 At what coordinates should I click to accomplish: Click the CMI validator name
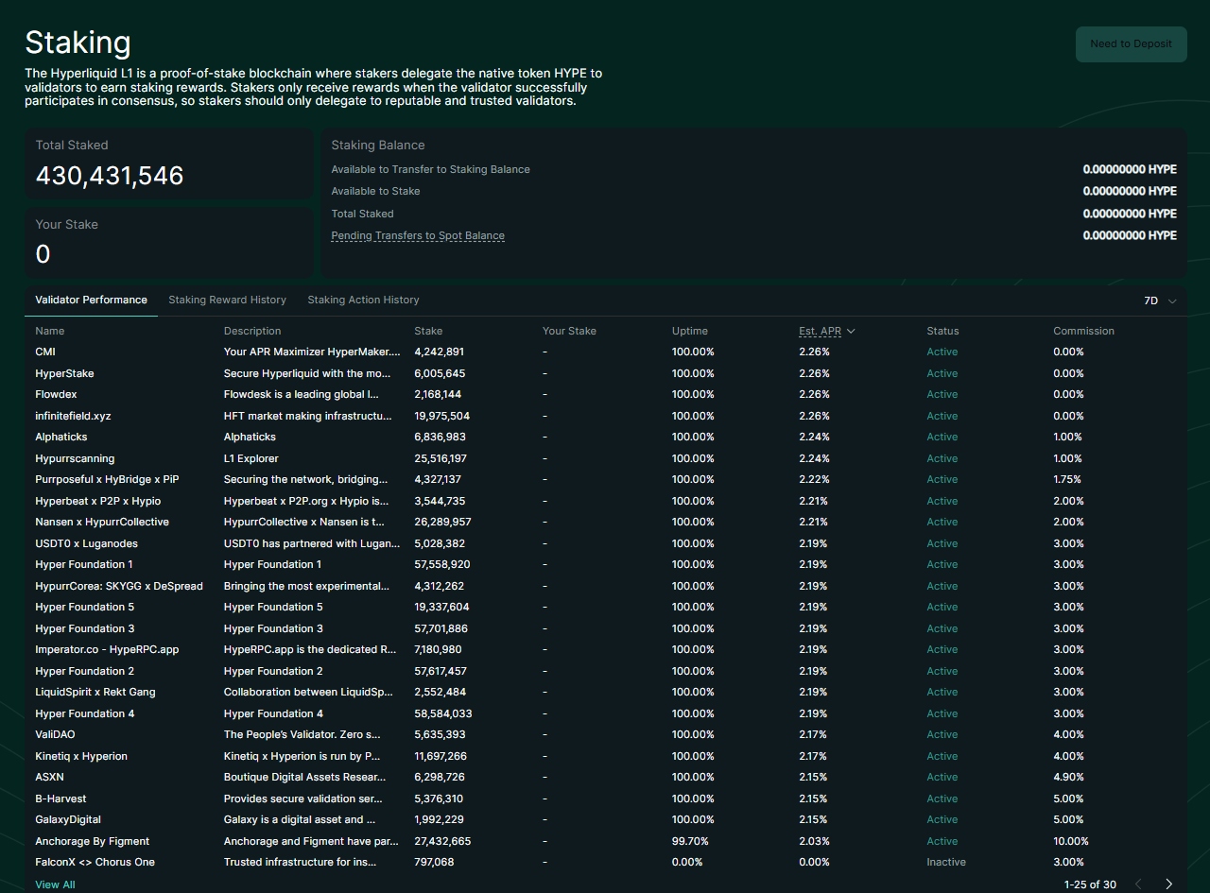click(44, 352)
